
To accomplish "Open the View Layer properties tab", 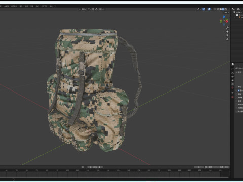I will 232,80.
